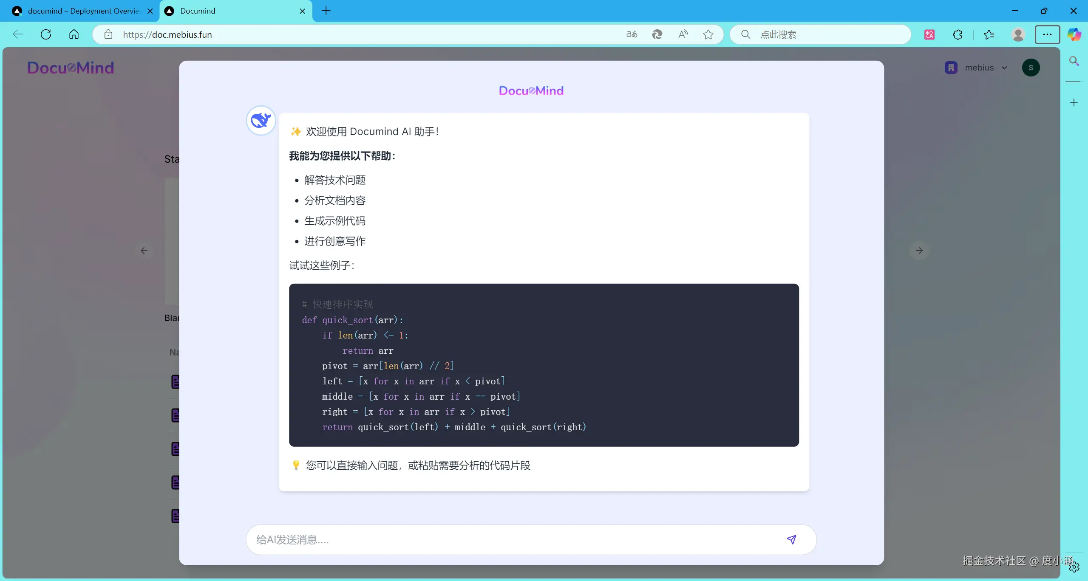Add this page to favorites
1088x581 pixels.
pyautogui.click(x=708, y=34)
